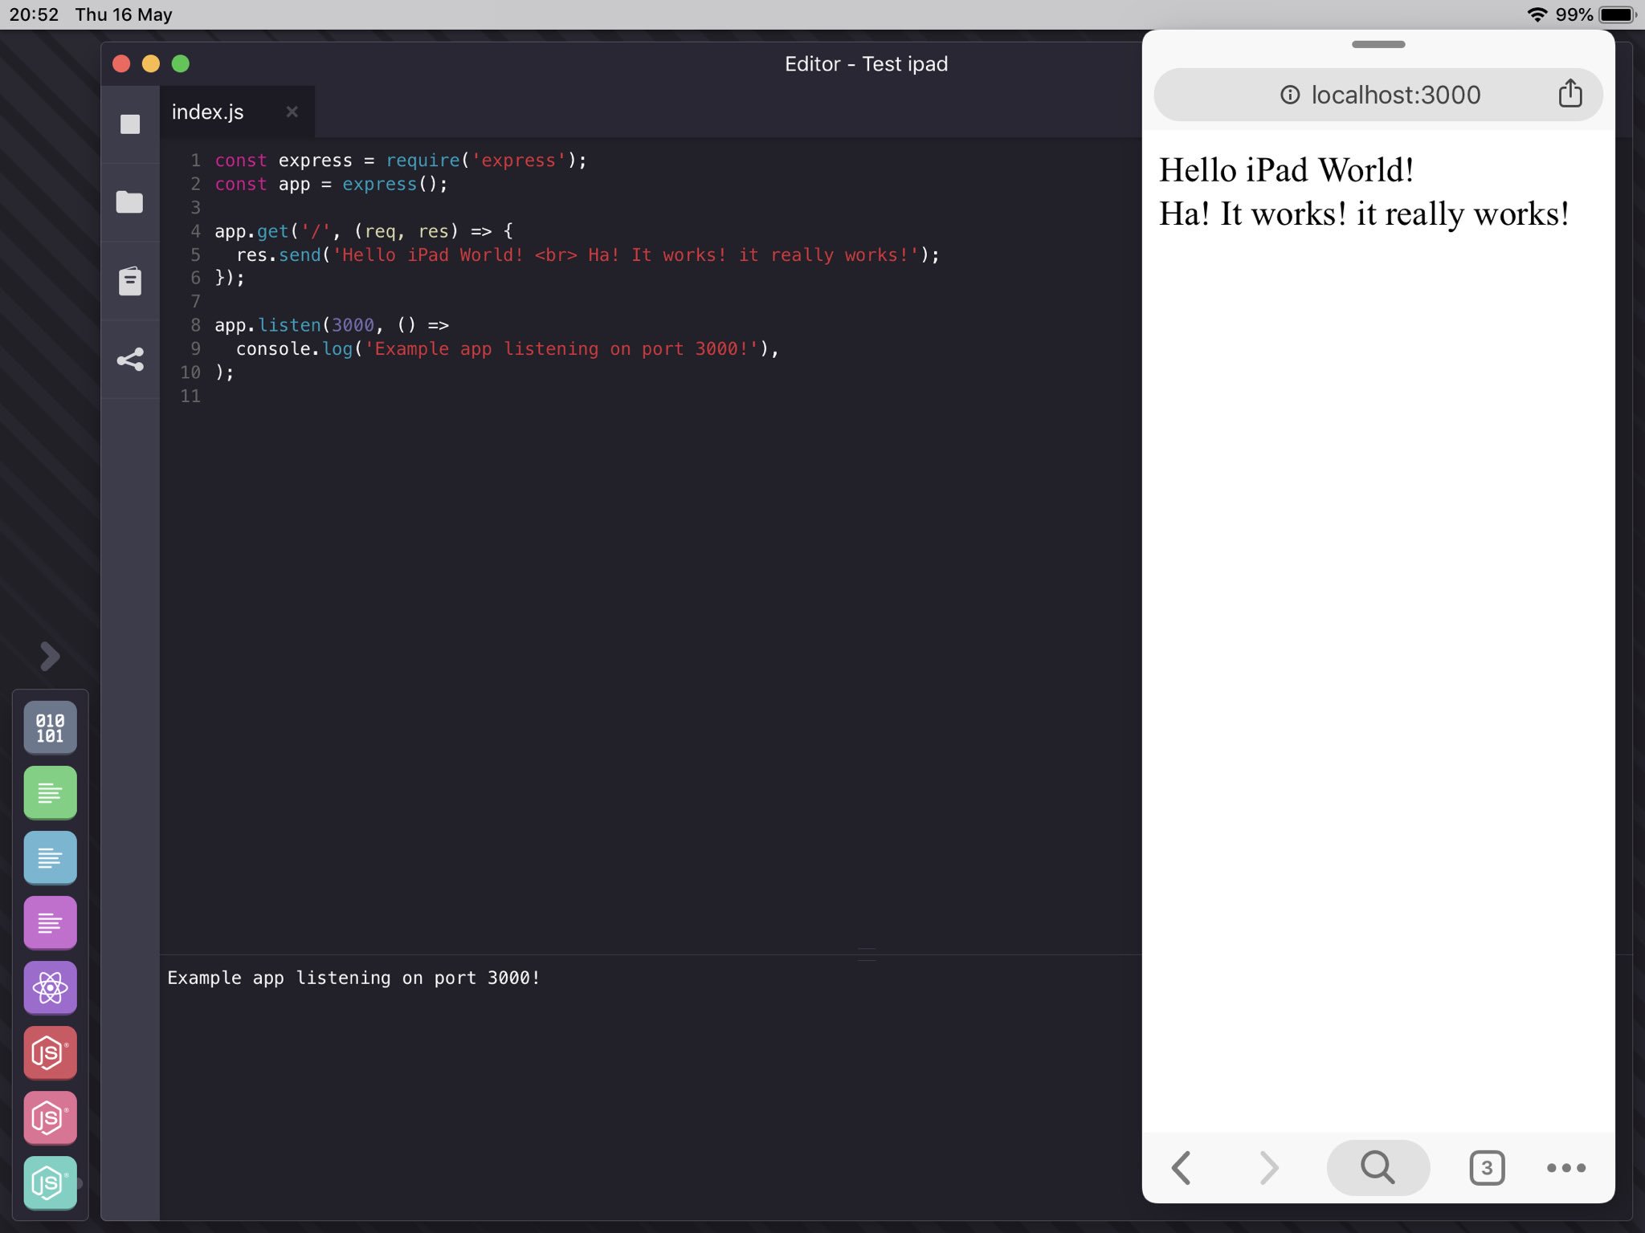
Task: Close the index.js tab
Action: pos(292,112)
